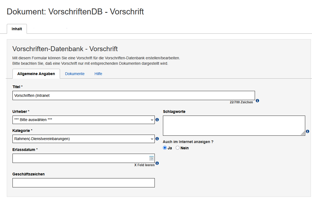Select Ja for Auch im Internet anzeigen
Image resolution: width=312 pixels, height=198 pixels.
165,148
